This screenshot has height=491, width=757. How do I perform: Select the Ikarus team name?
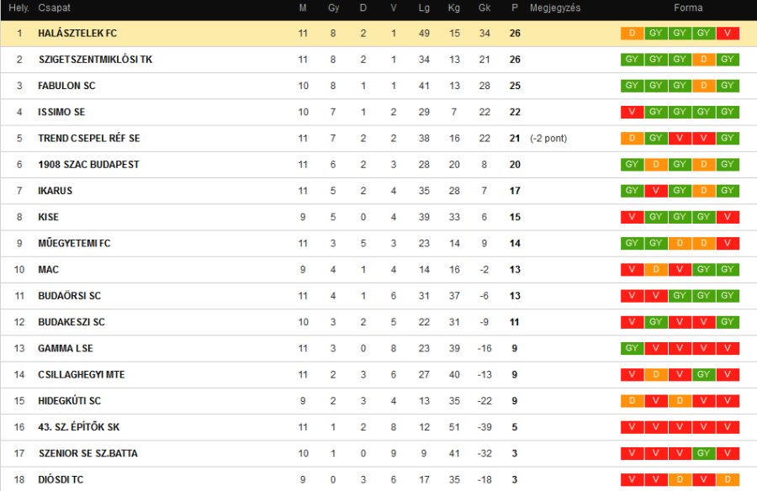pyautogui.click(x=55, y=191)
